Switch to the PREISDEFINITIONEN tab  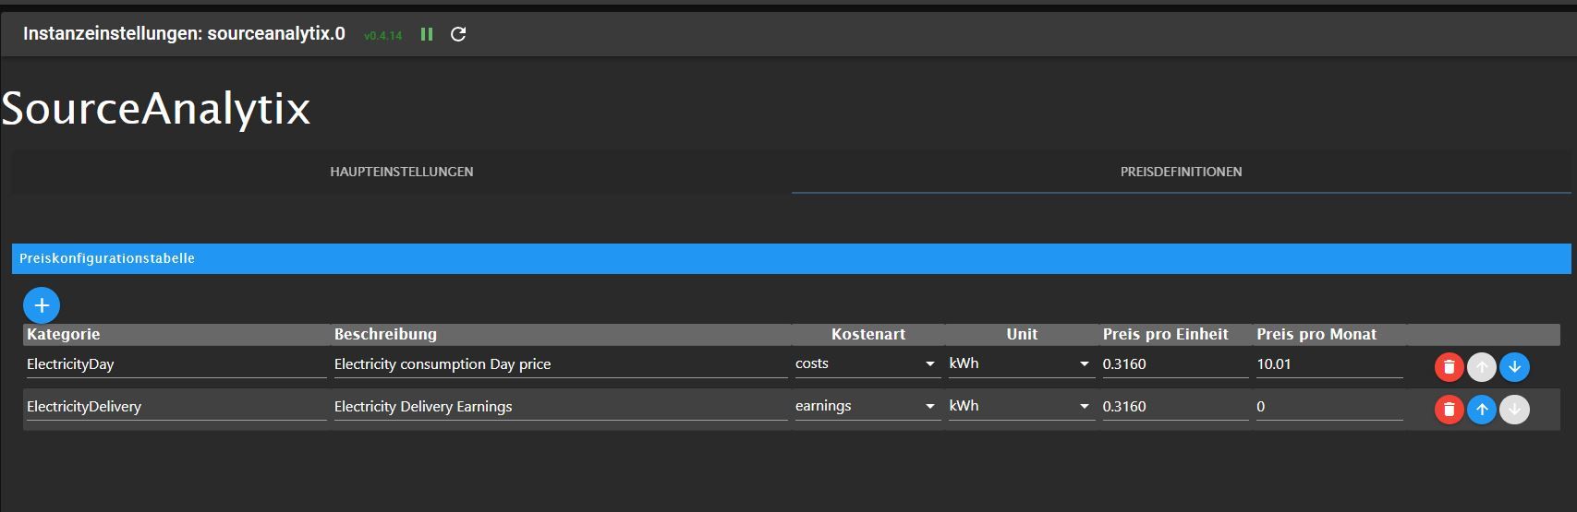(x=1181, y=172)
